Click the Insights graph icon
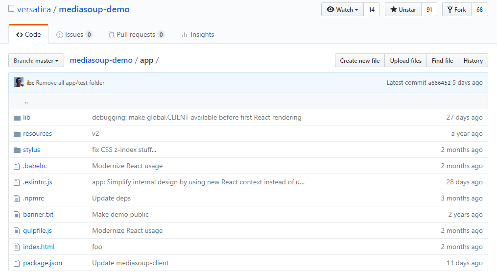Screen dimensions: 497x275 (184, 35)
